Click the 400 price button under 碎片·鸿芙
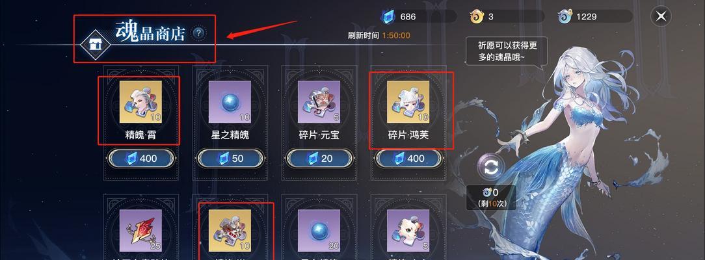The height and width of the screenshot is (260, 705). [x=408, y=158]
